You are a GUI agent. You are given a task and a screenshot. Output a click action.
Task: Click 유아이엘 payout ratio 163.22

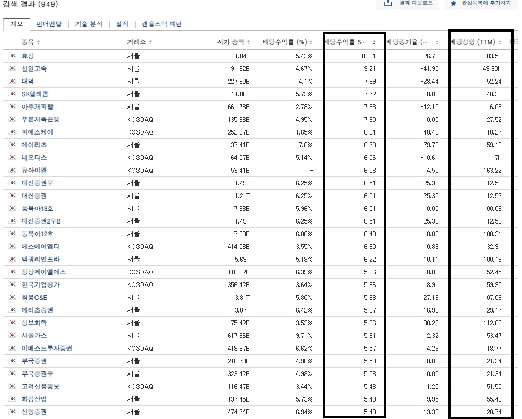[493, 170]
